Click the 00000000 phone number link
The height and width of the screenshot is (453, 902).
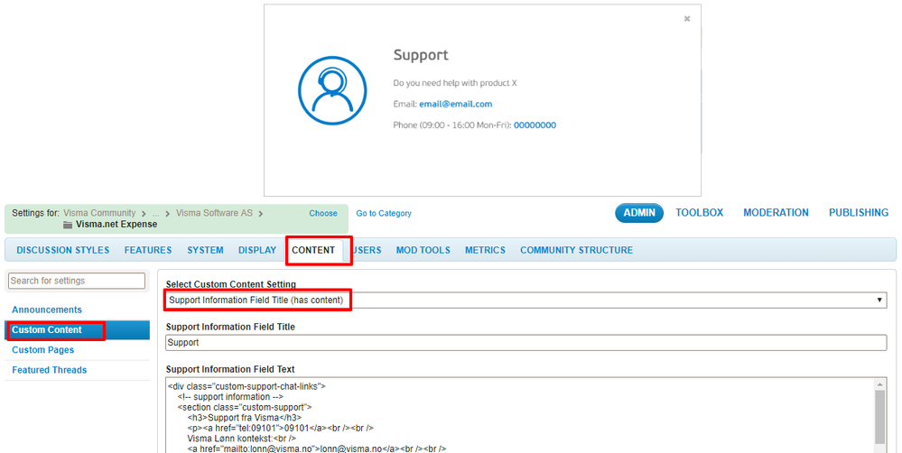(535, 125)
